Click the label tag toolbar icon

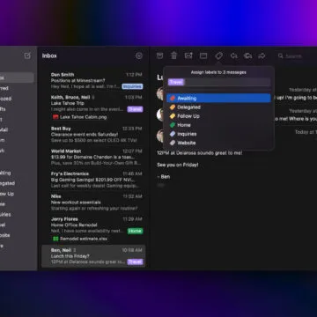click(x=218, y=55)
